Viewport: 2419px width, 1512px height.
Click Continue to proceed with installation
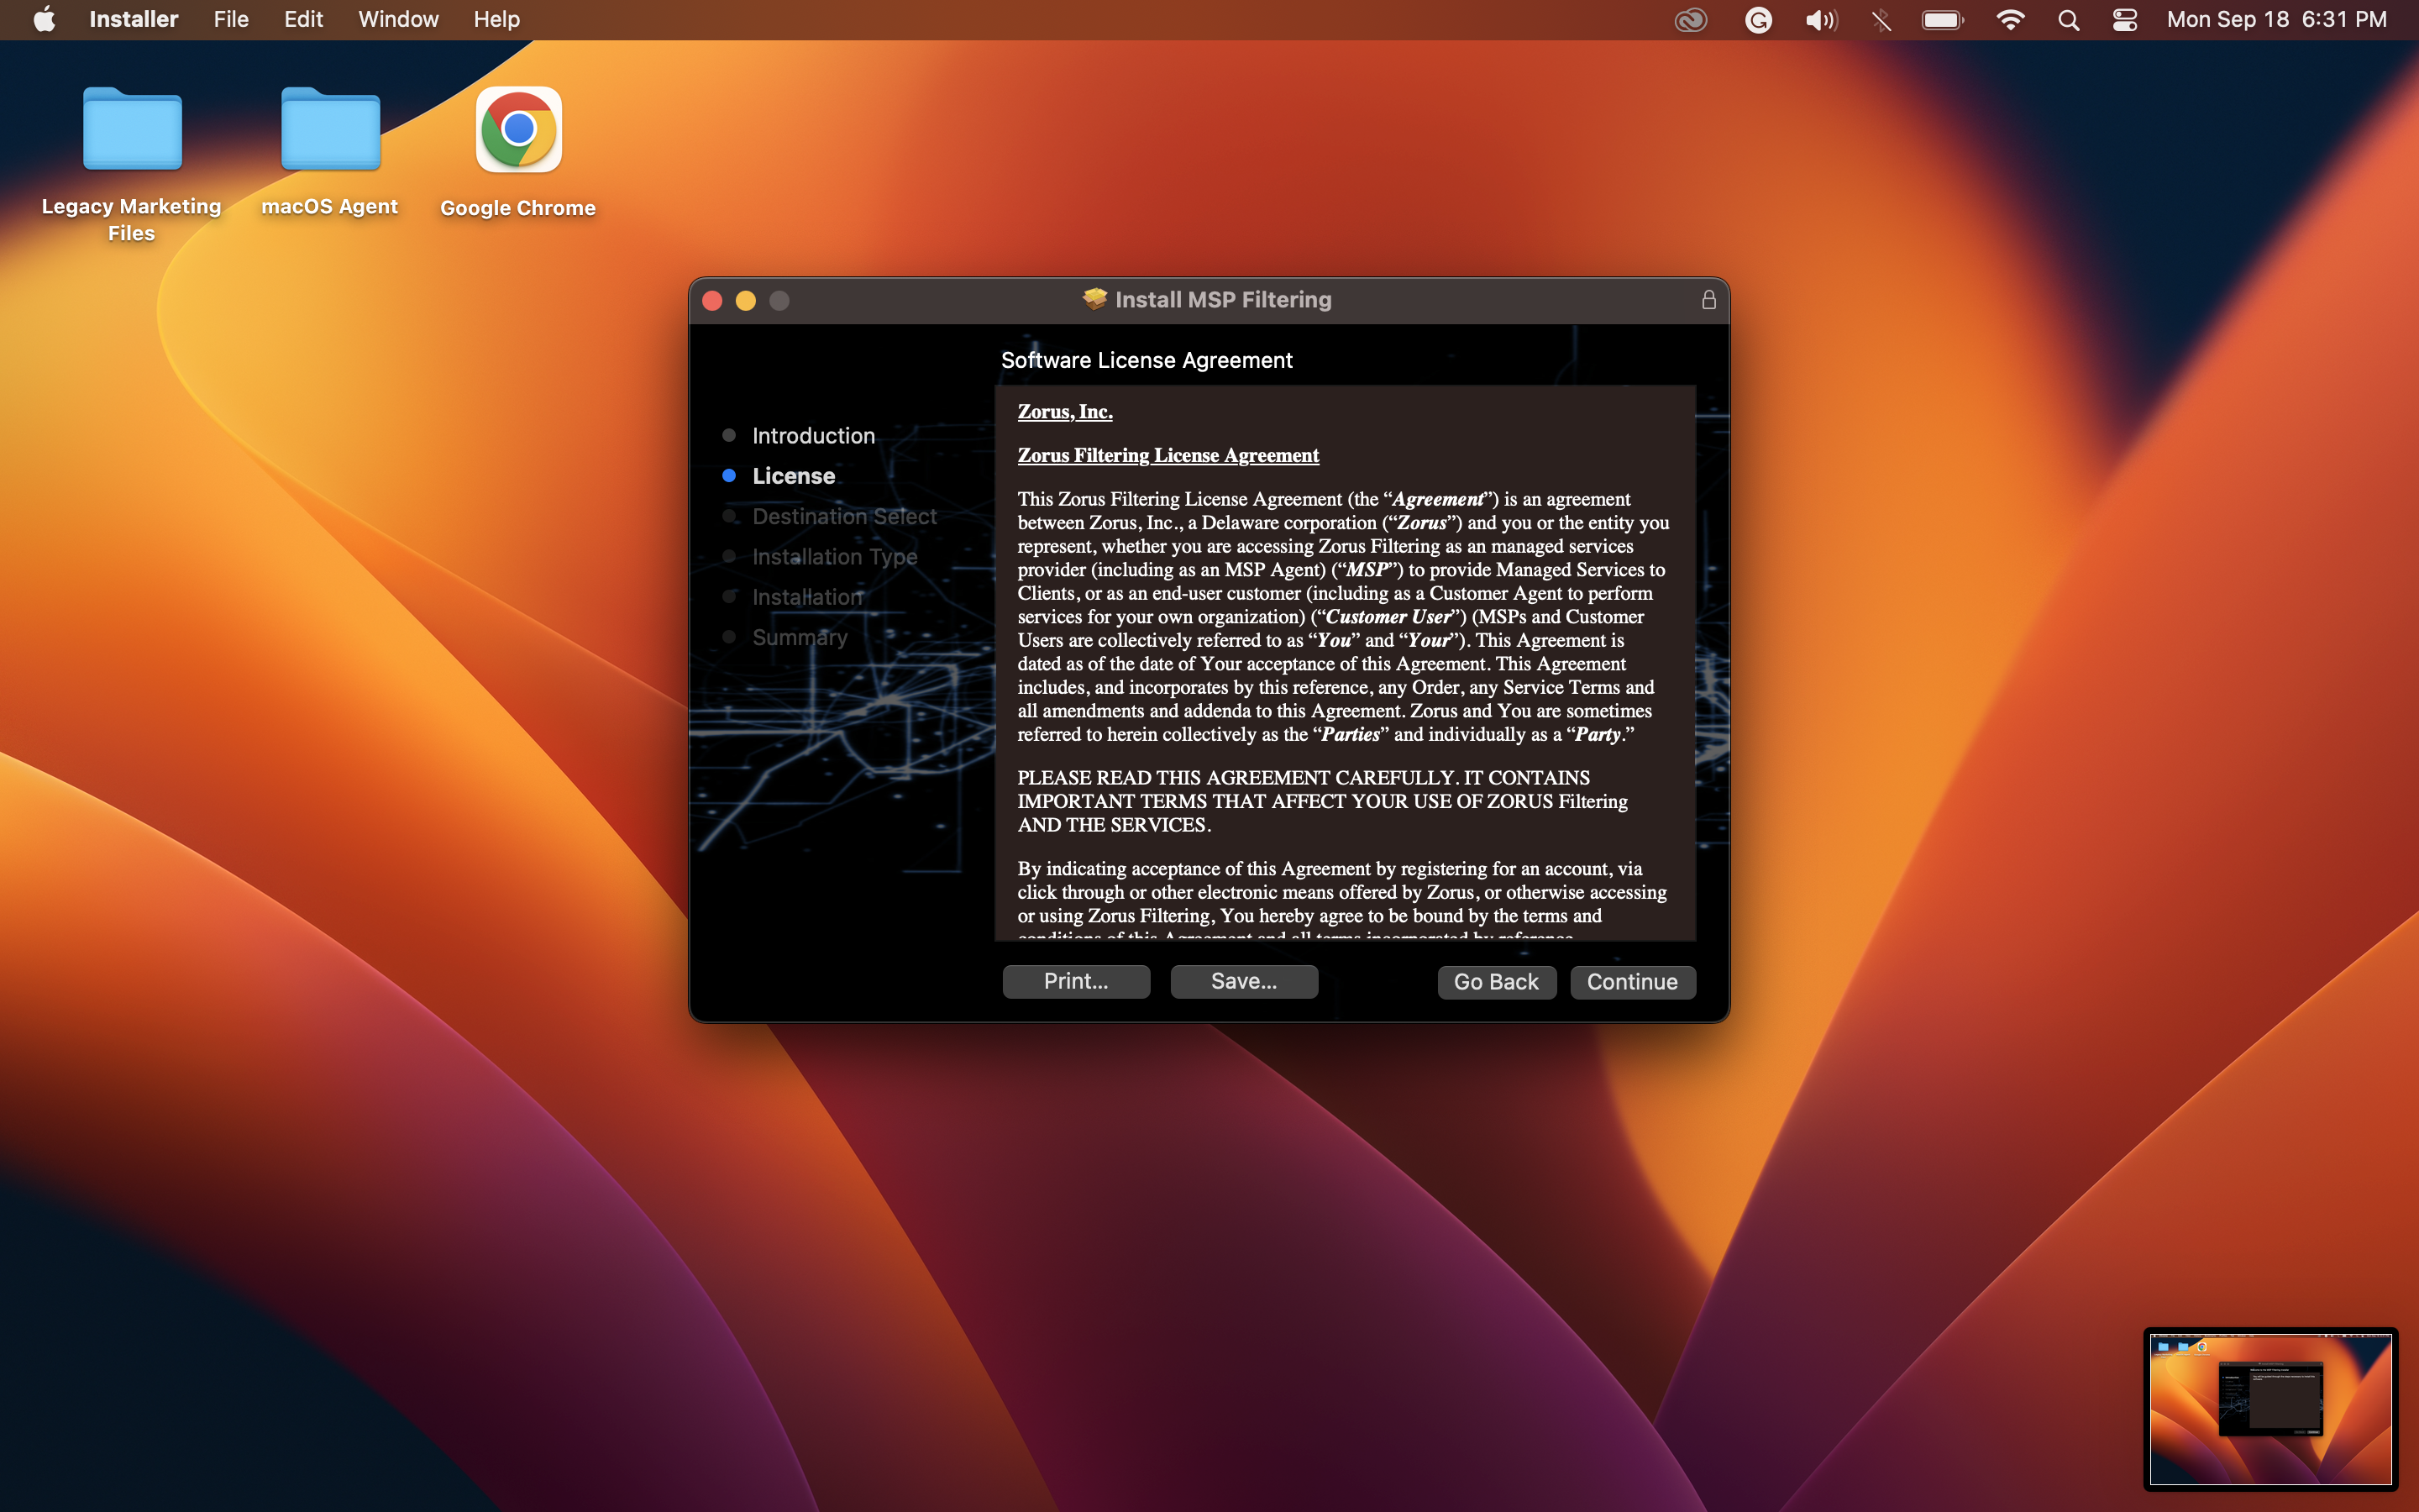pos(1631,982)
